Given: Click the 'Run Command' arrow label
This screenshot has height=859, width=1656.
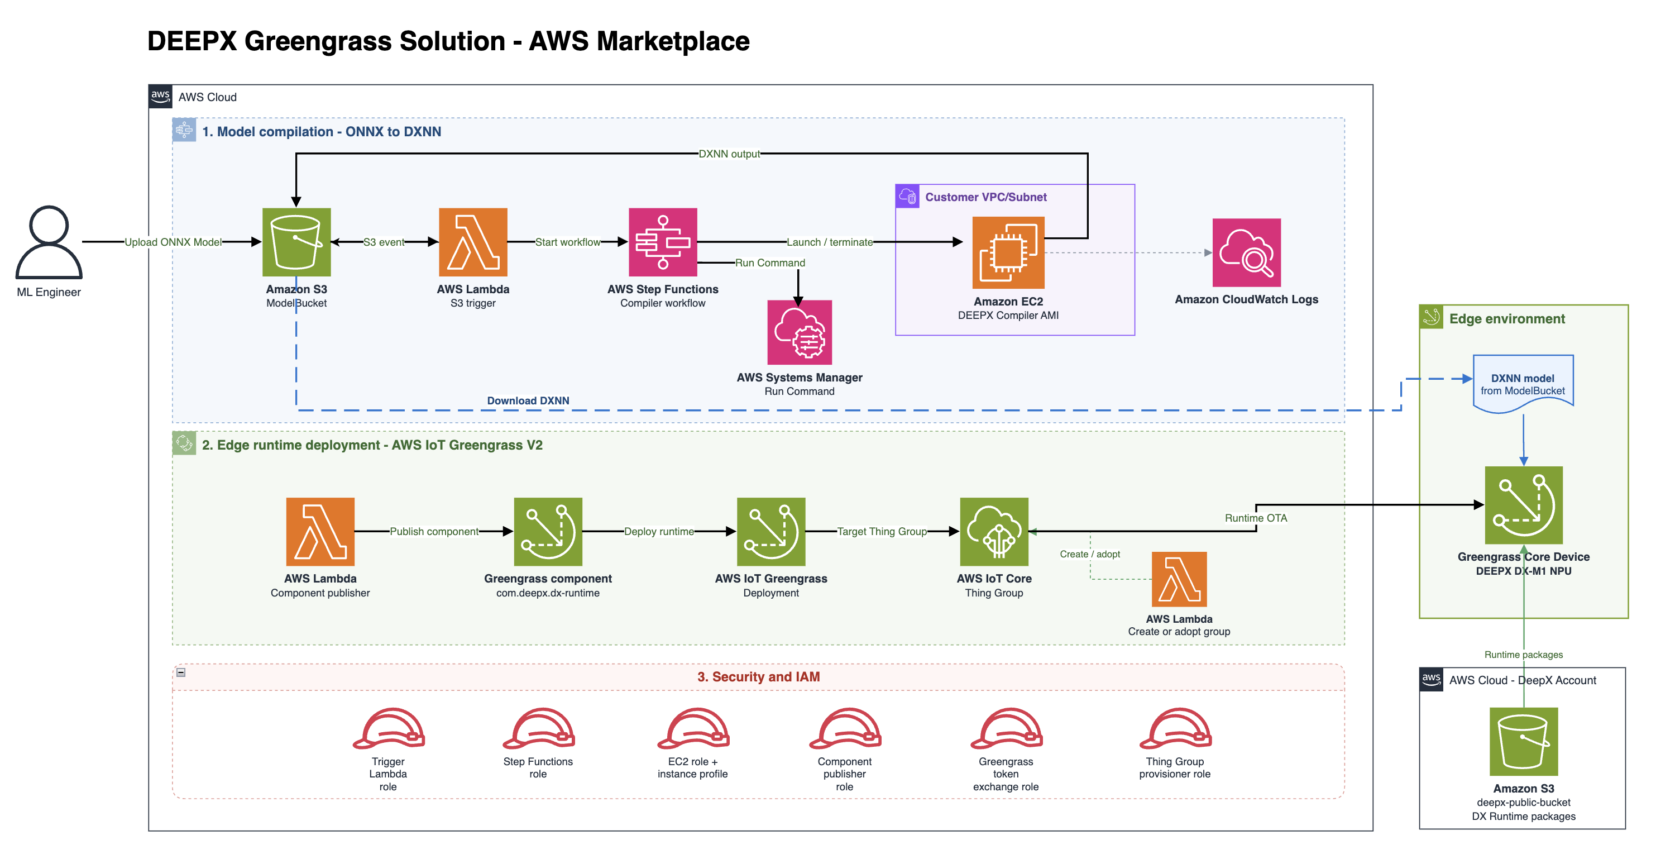Looking at the screenshot, I should 770,263.
